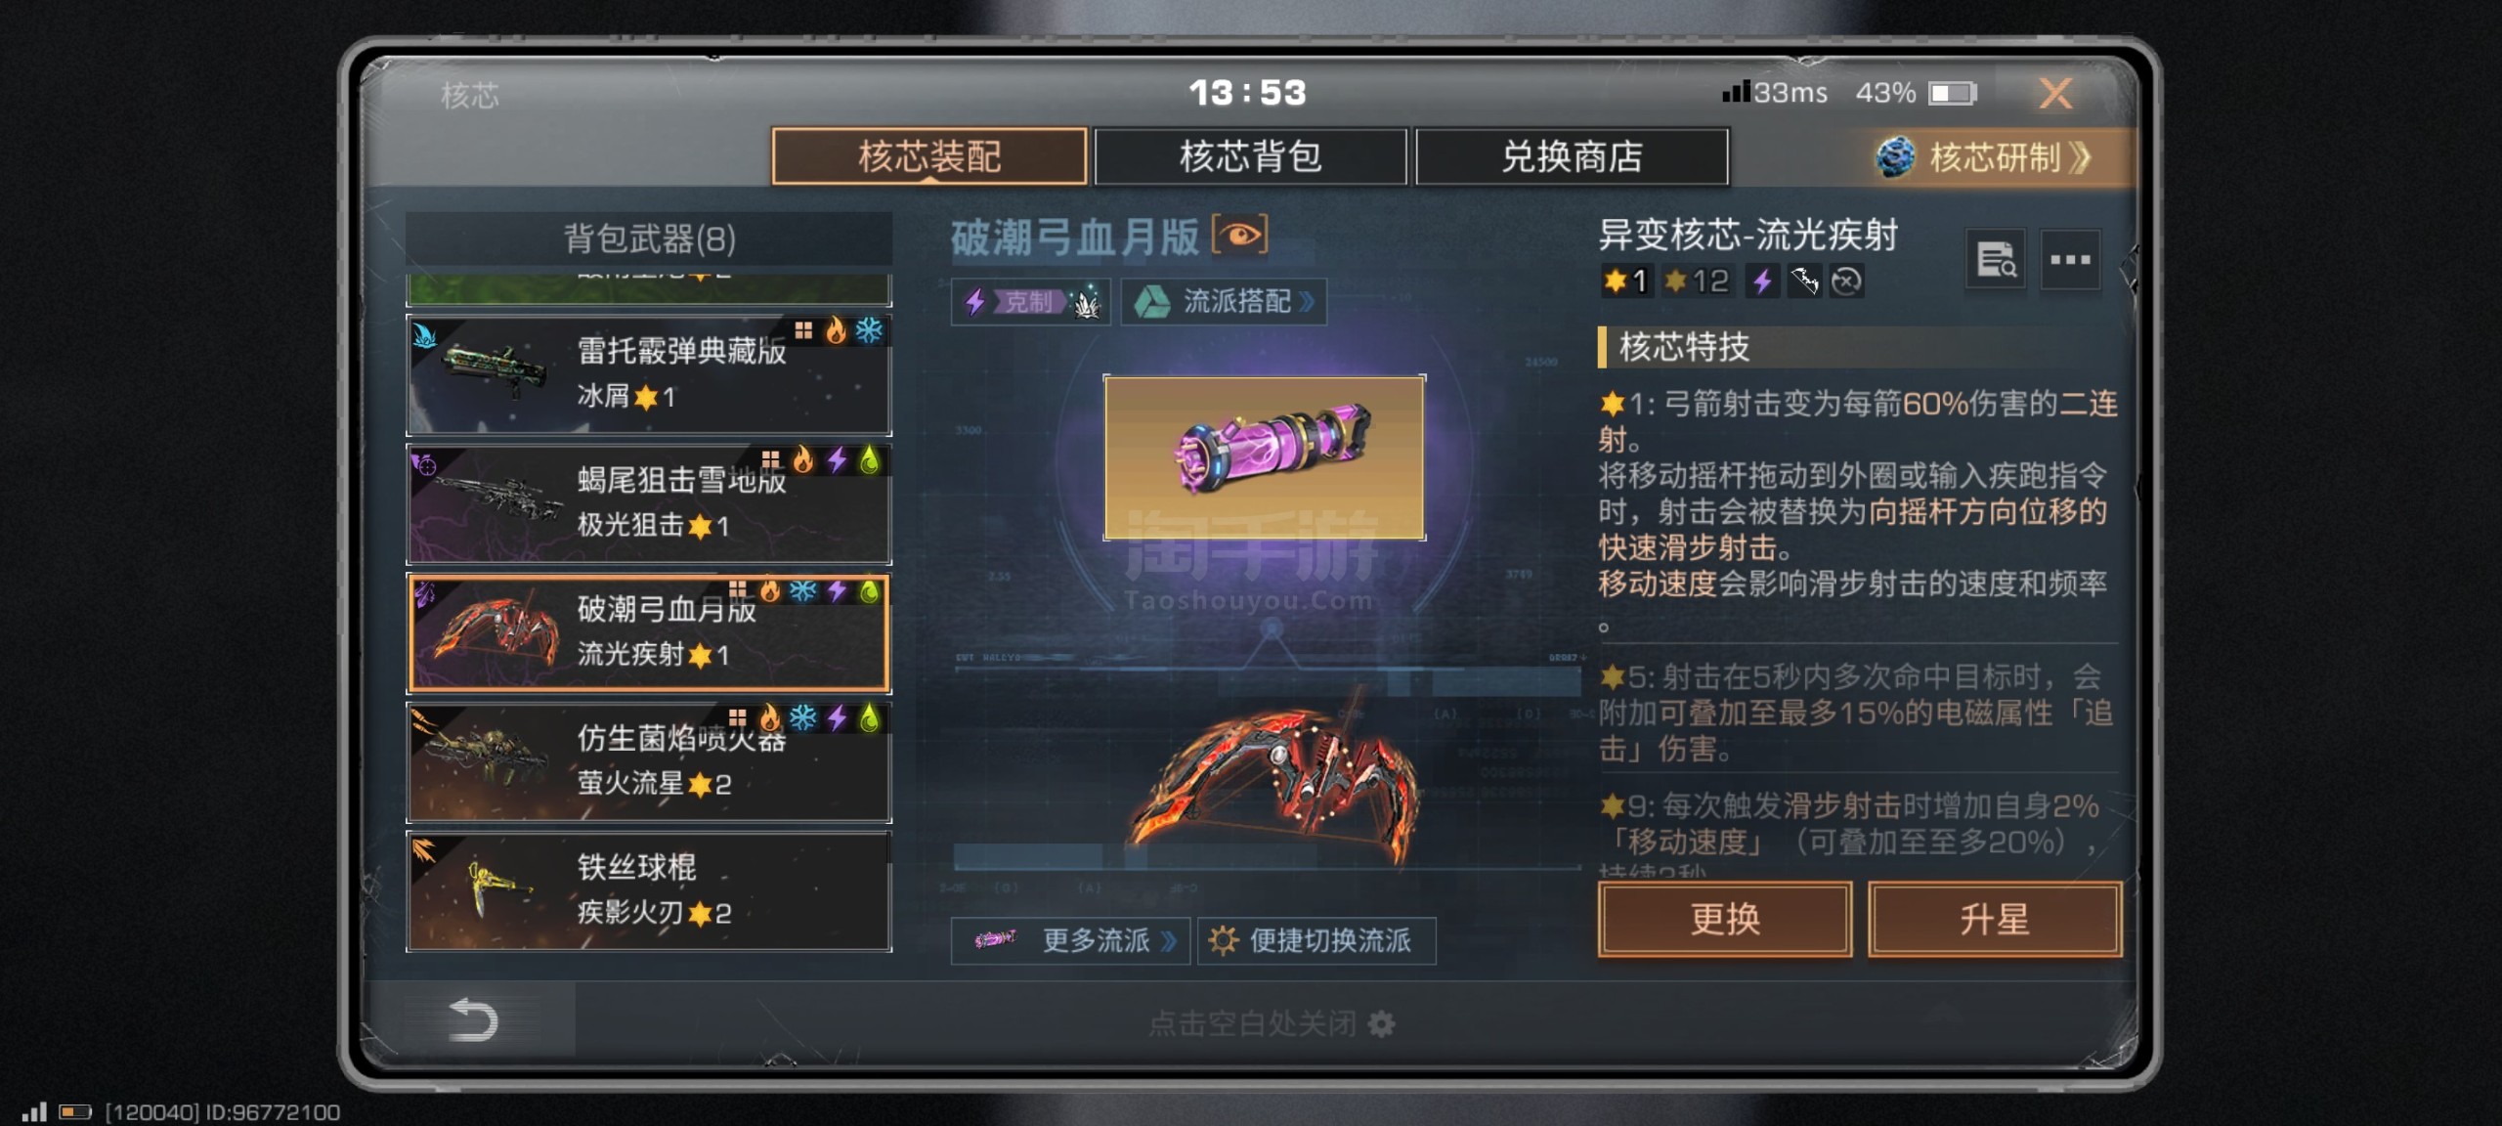Click the 克制 lightning counter tag
The height and width of the screenshot is (1126, 2502).
[x=1030, y=301]
